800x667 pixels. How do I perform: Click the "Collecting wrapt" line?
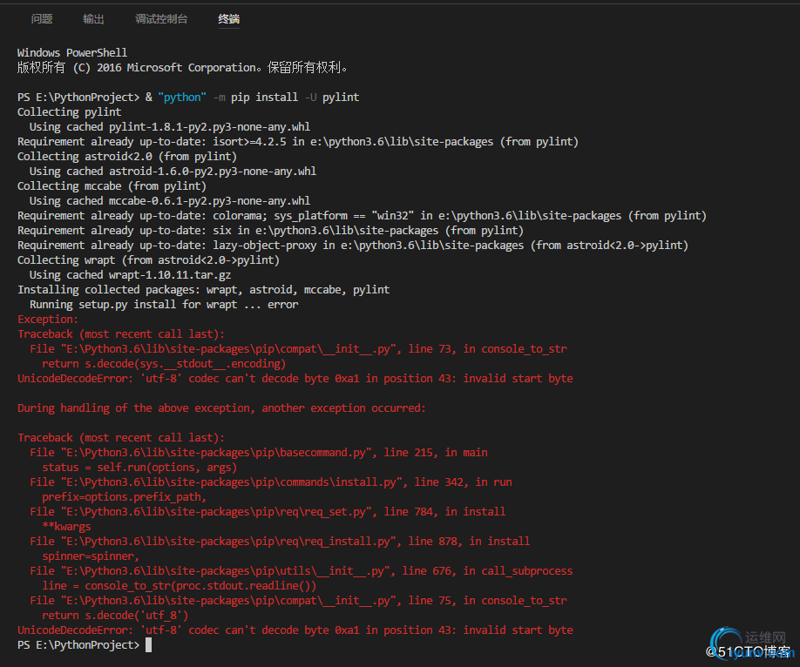click(x=148, y=259)
